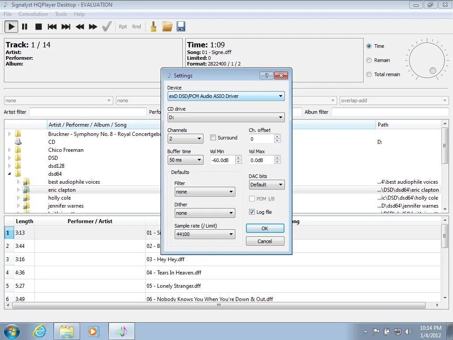Skip to previous track
453x340 pixels.
52,27
